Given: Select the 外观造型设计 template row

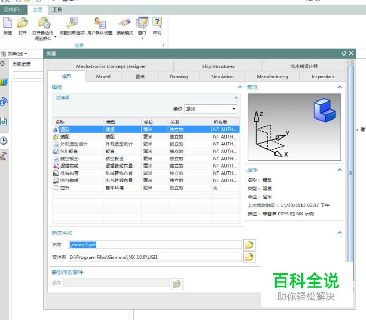Looking at the screenshot, I should pyautogui.click(x=146, y=144).
